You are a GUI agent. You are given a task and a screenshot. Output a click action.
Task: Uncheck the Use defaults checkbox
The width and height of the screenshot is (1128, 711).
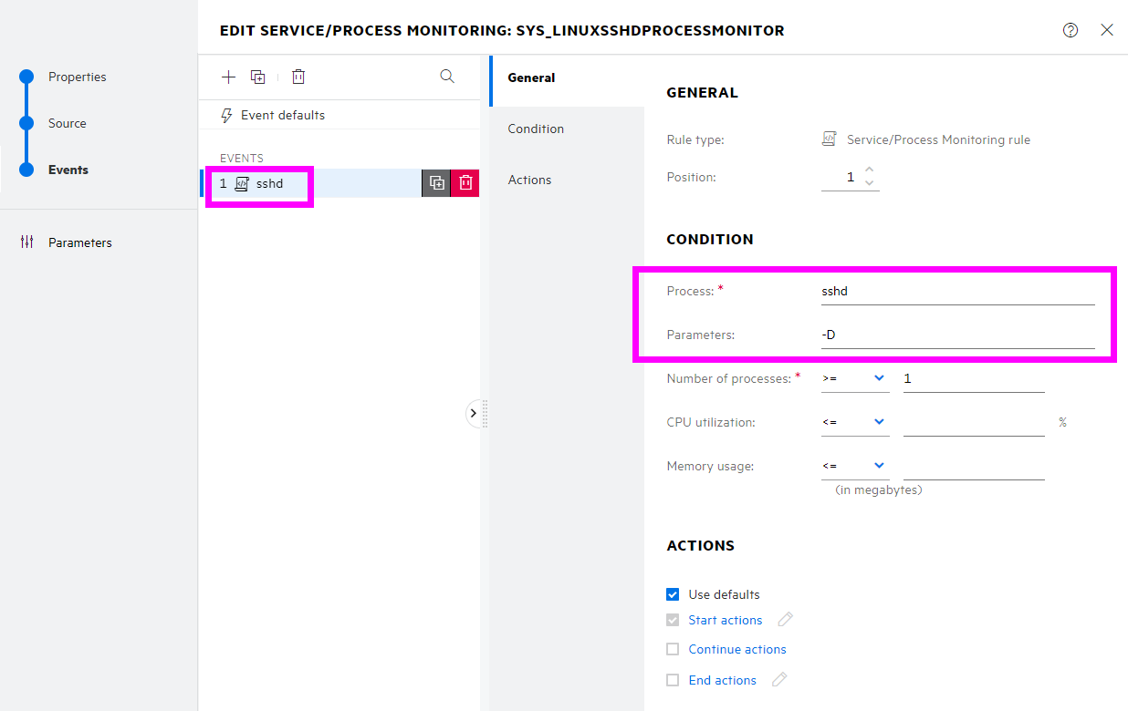[x=672, y=593]
